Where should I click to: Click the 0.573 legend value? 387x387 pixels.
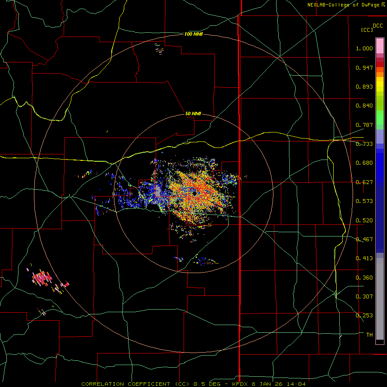point(364,201)
